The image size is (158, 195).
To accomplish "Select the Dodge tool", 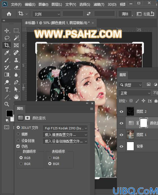I will [7, 82].
